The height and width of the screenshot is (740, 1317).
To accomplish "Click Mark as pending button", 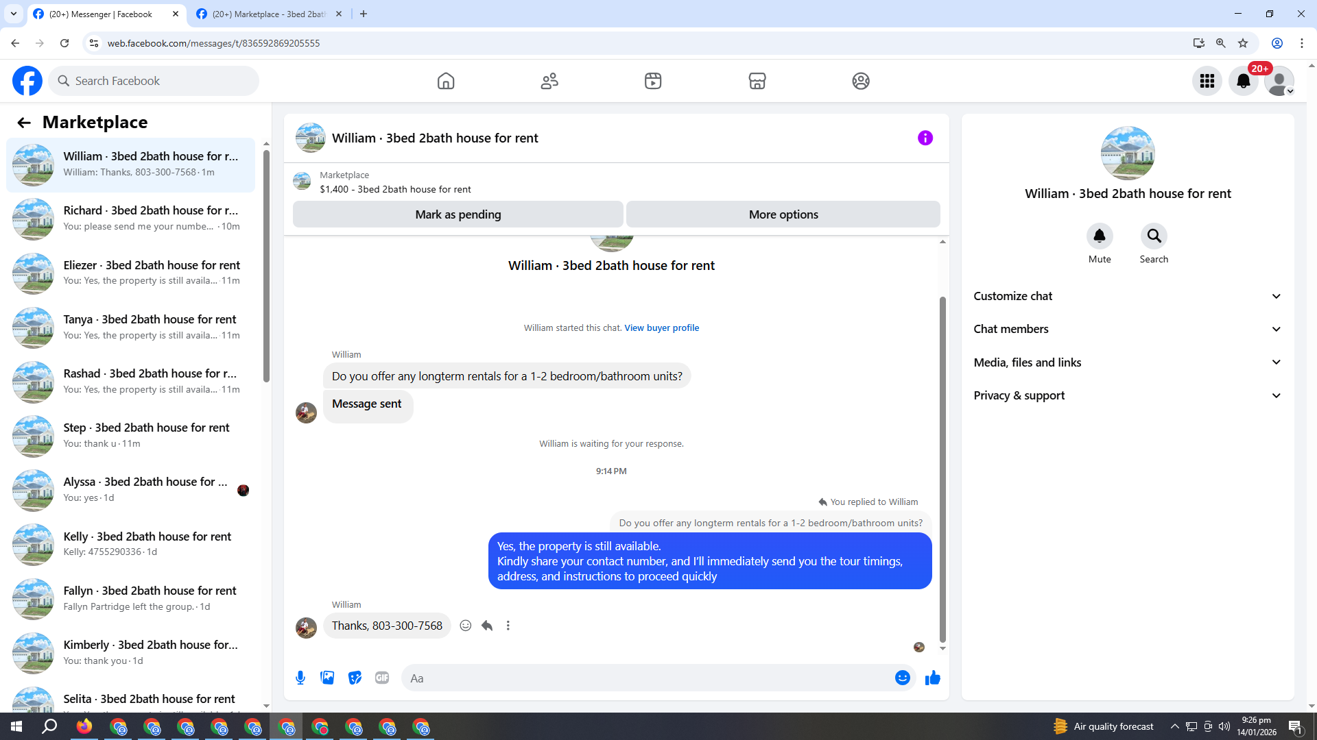I will [x=458, y=214].
